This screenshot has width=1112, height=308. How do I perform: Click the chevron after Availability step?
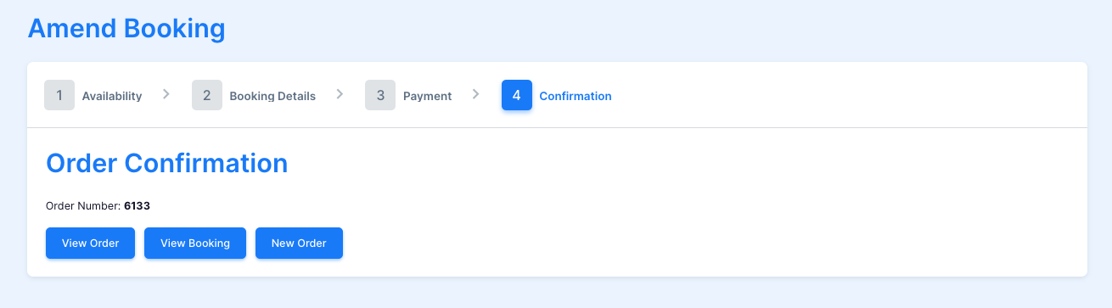tap(166, 93)
